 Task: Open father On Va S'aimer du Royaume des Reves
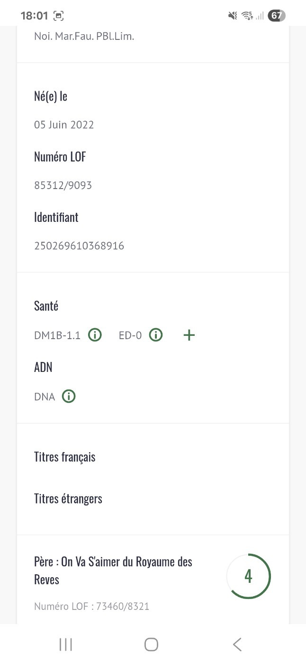[x=113, y=570]
